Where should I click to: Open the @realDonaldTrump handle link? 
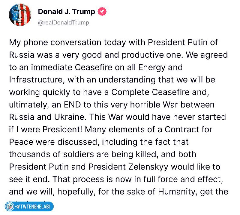tap(63, 23)
